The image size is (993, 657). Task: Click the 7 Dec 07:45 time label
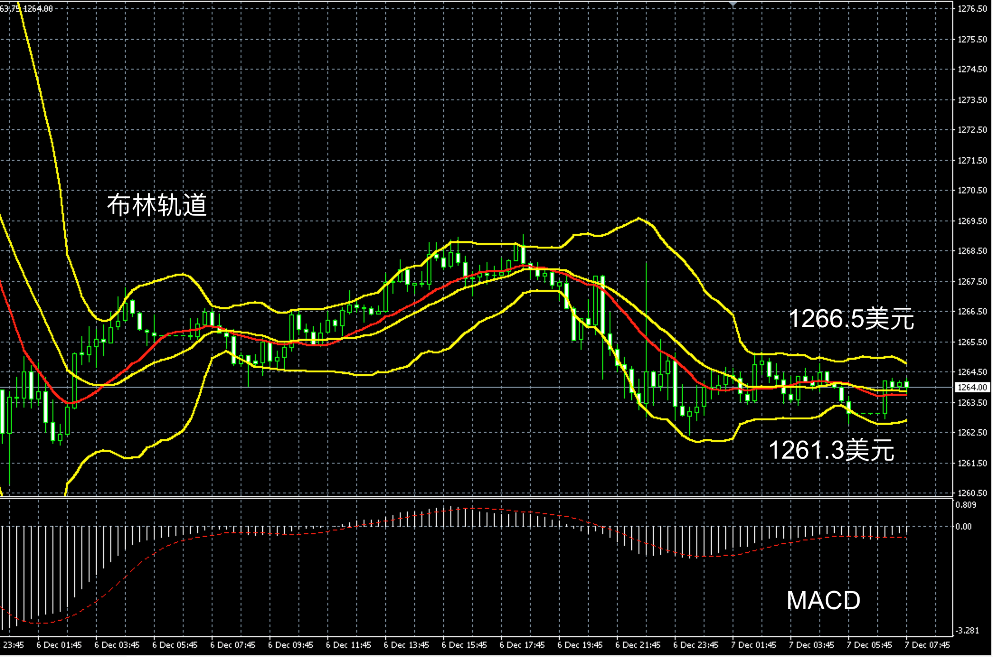tap(927, 645)
